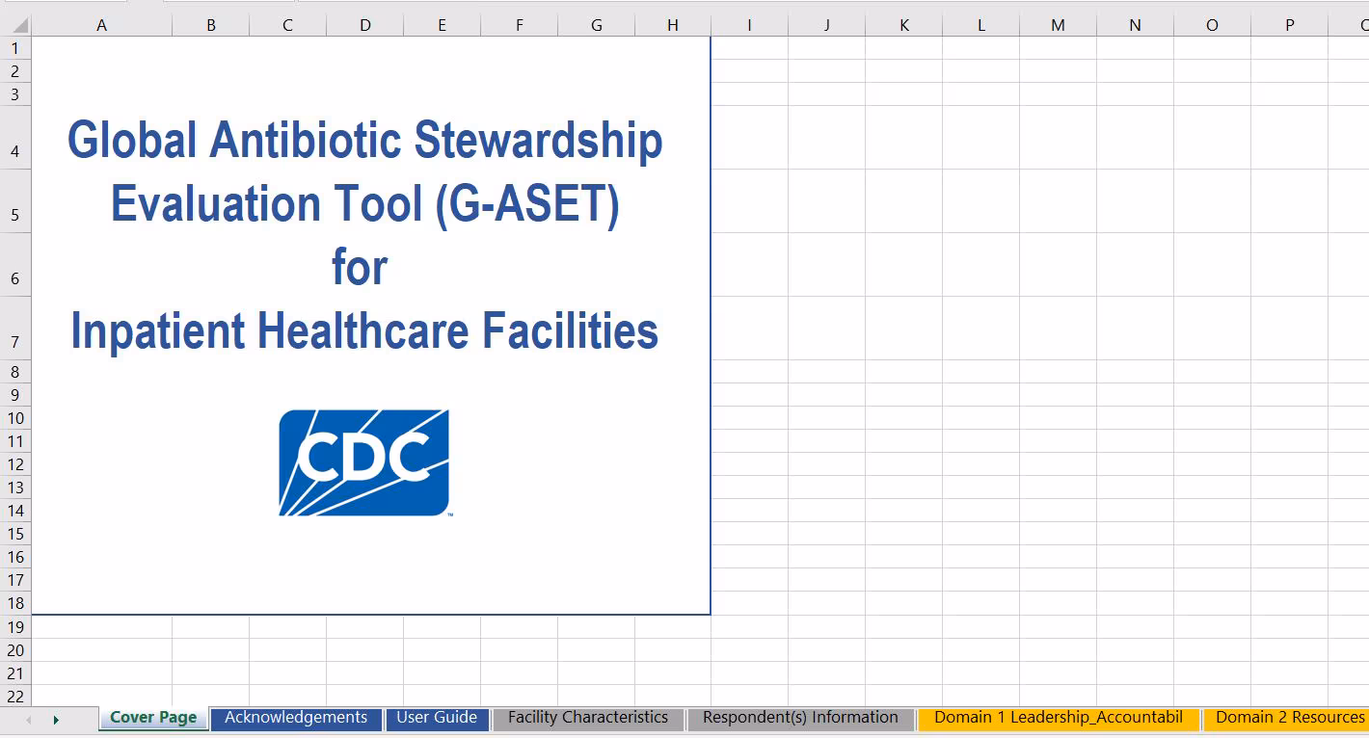Go to Respondent(s) Information tab
1369x738 pixels.
(x=800, y=718)
